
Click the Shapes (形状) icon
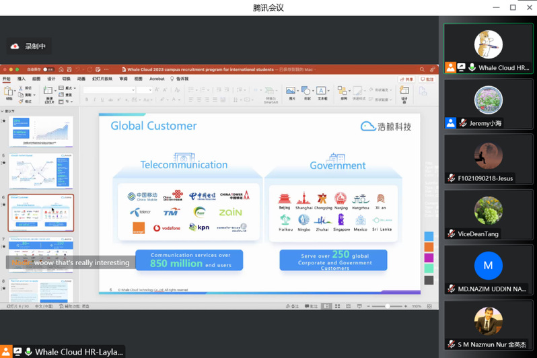pos(306,90)
